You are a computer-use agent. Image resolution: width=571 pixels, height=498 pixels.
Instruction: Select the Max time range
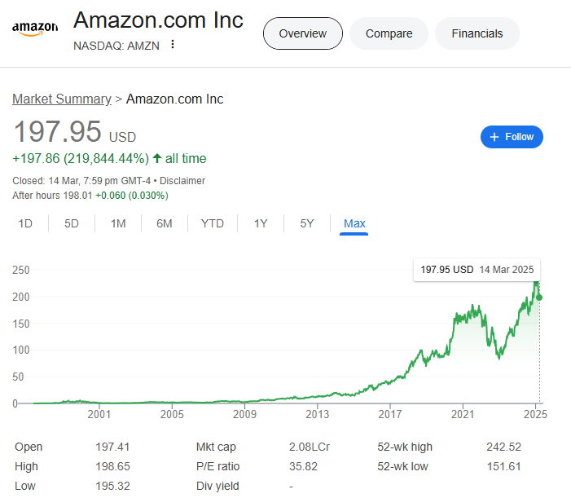point(354,223)
